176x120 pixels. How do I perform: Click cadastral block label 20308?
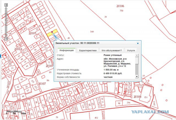point(137,97)
